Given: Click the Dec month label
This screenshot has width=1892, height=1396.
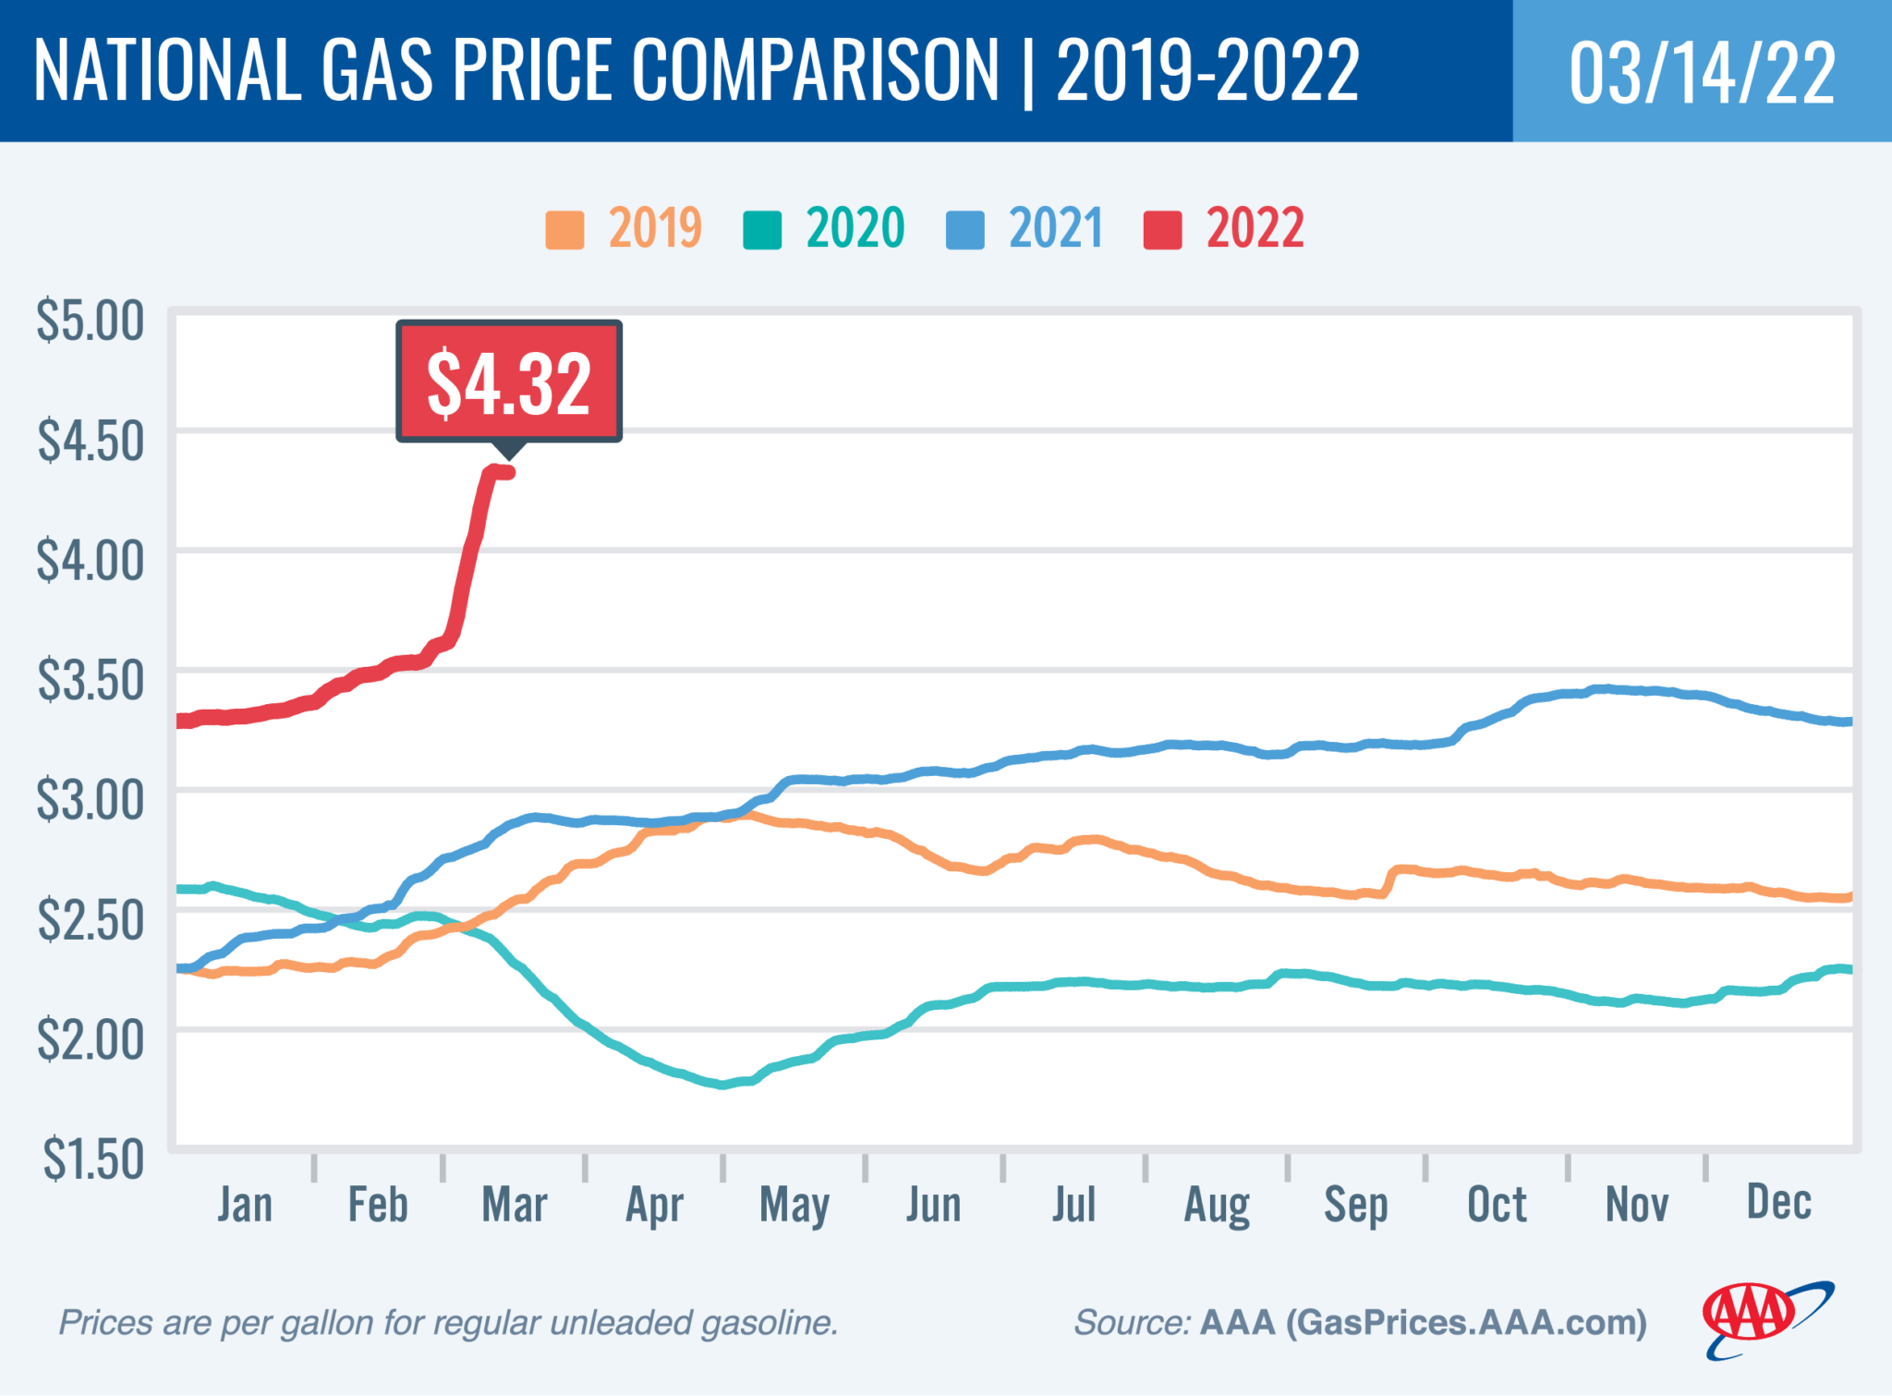Looking at the screenshot, I should pyautogui.click(x=1778, y=1203).
